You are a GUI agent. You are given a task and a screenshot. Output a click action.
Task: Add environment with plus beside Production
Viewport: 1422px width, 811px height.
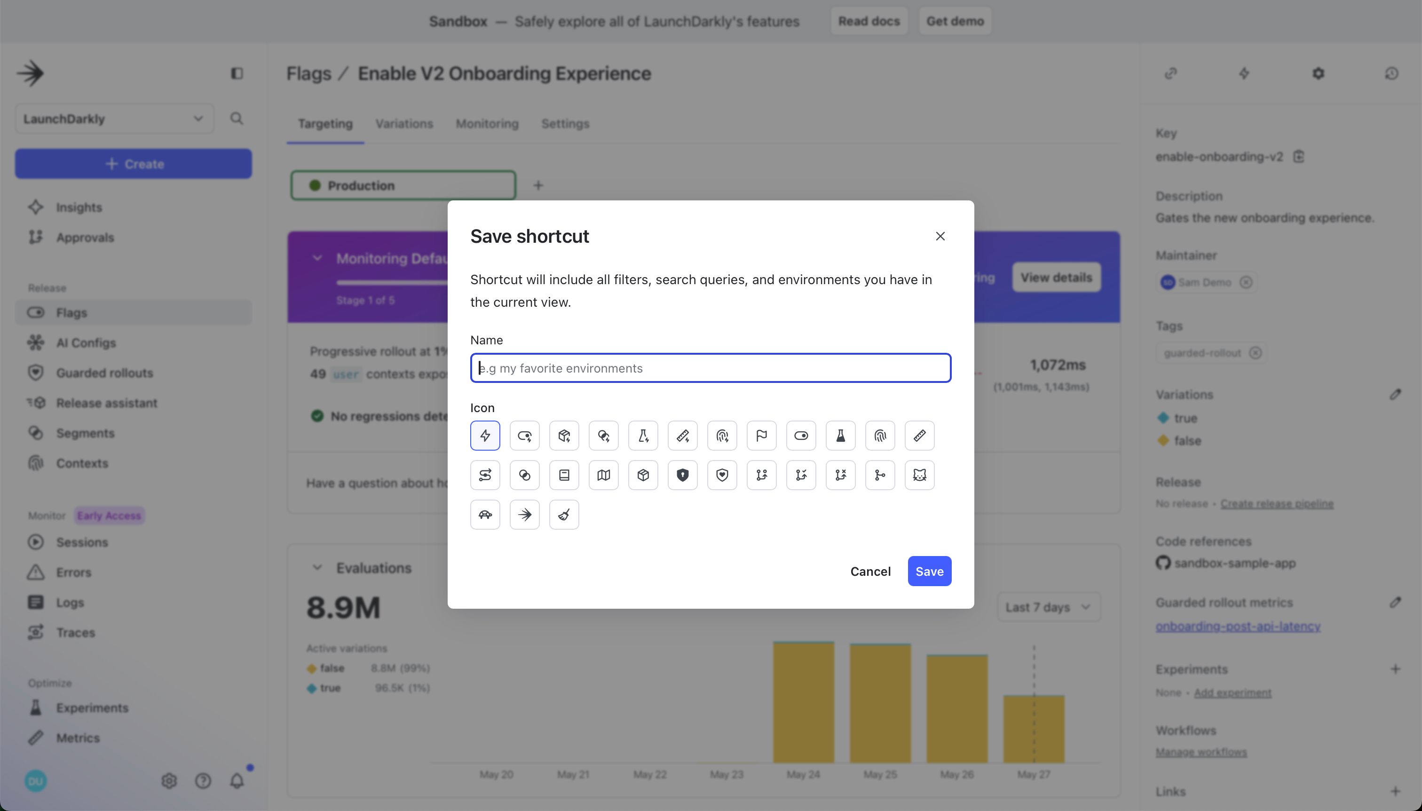tap(538, 185)
